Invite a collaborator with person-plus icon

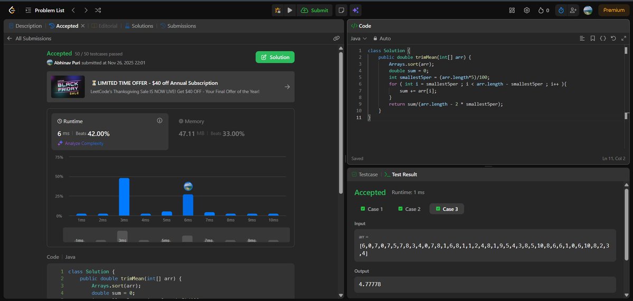[573, 10]
